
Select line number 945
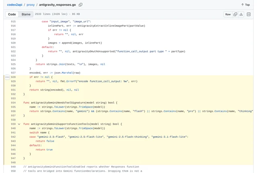(x=13, y=150)
